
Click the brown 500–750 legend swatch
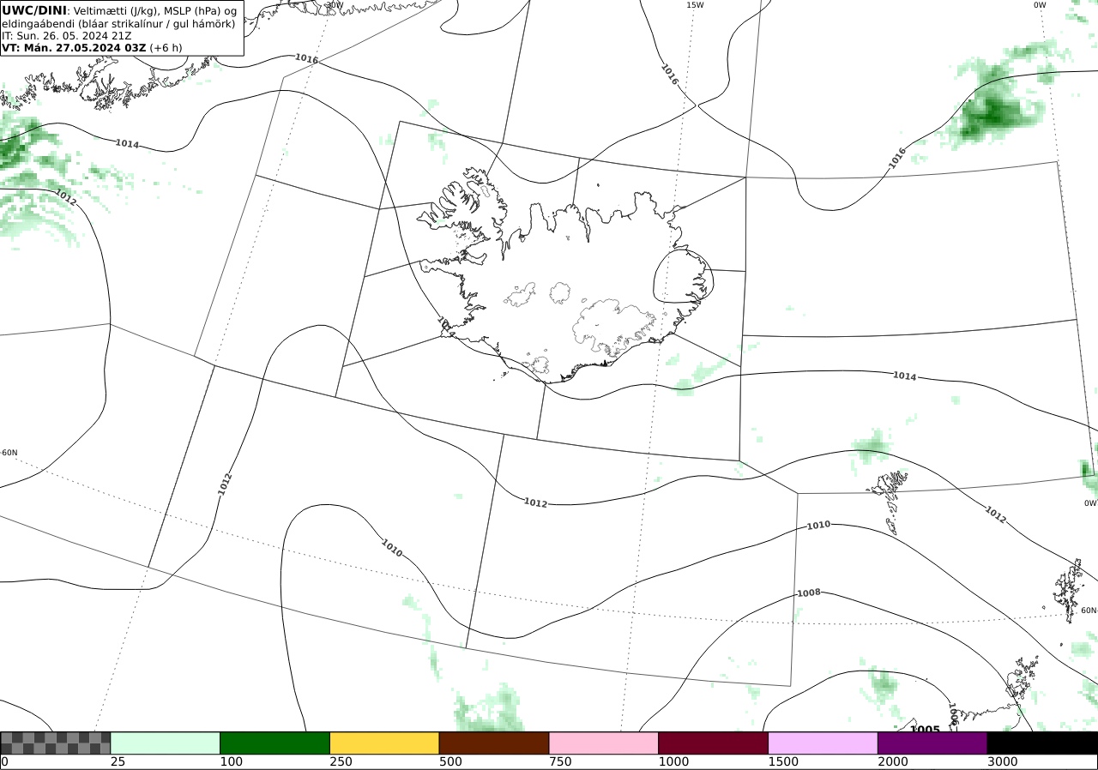point(493,743)
